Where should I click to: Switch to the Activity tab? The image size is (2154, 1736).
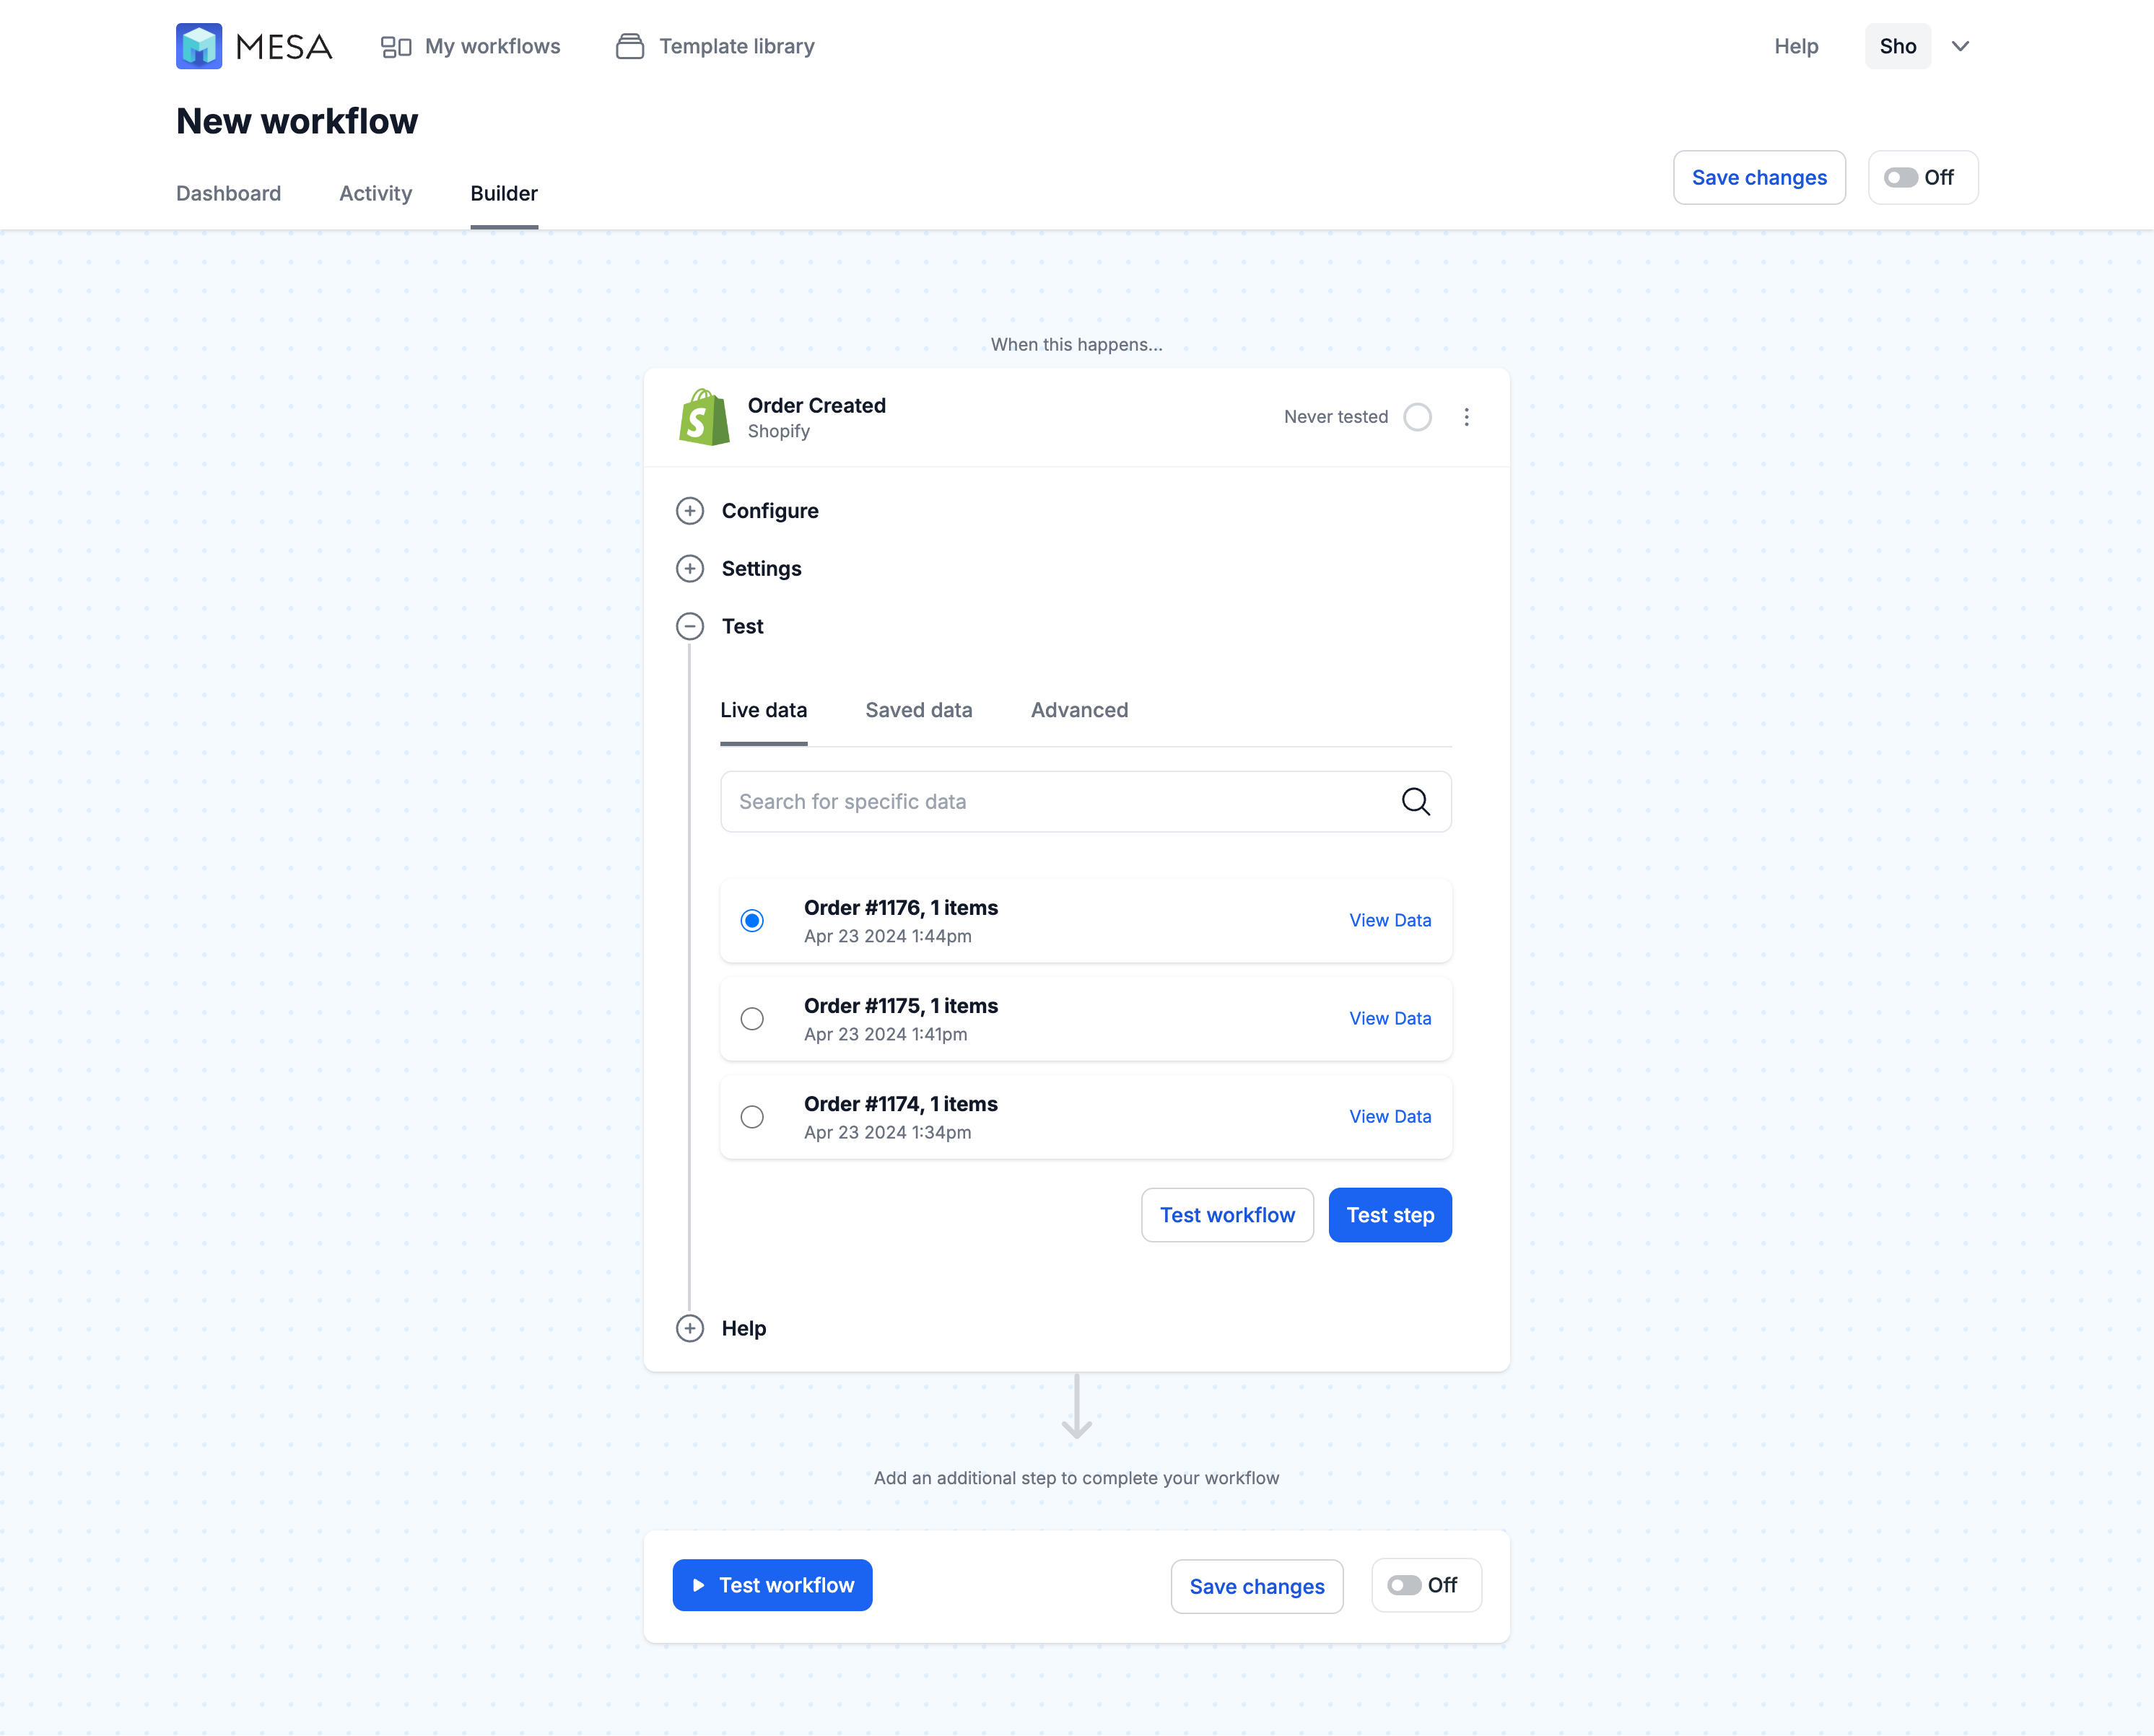point(375,193)
